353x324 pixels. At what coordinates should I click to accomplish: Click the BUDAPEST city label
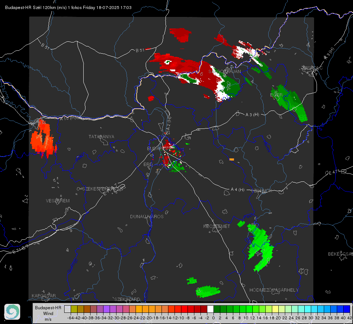(x=158, y=148)
